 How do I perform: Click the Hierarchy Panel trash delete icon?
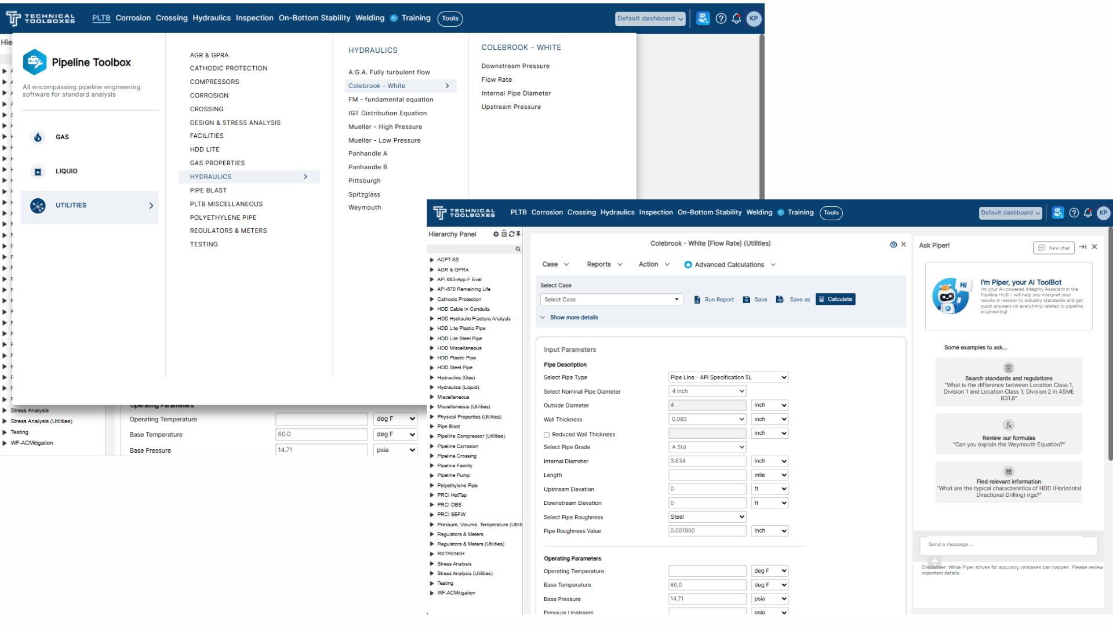504,234
